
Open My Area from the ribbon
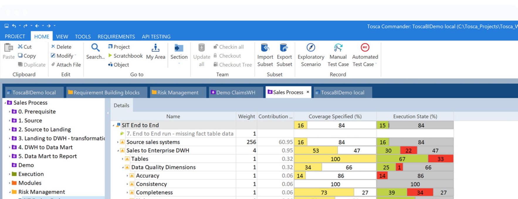tap(155, 48)
